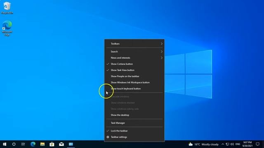This screenshot has width=264, height=148.
Task: Enable Show touch keyboard button
Action: click(134, 89)
